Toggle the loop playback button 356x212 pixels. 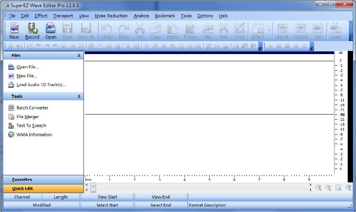tap(305, 46)
